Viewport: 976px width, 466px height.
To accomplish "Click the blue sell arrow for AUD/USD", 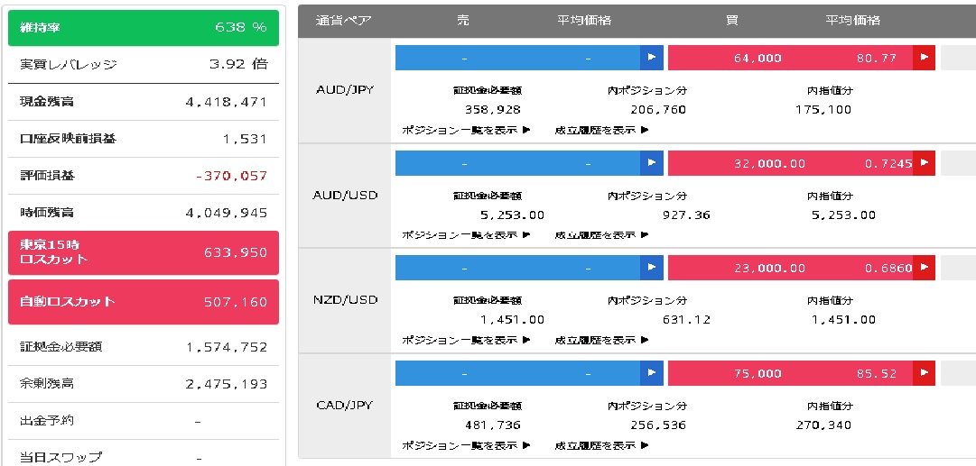I will pyautogui.click(x=652, y=163).
